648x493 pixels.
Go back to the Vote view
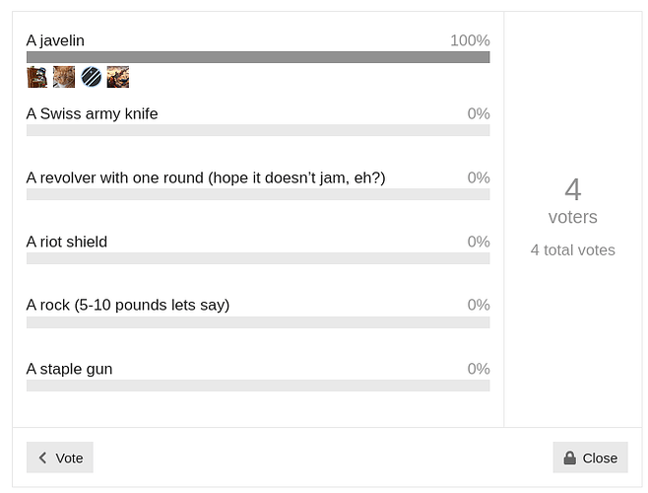click(x=60, y=458)
